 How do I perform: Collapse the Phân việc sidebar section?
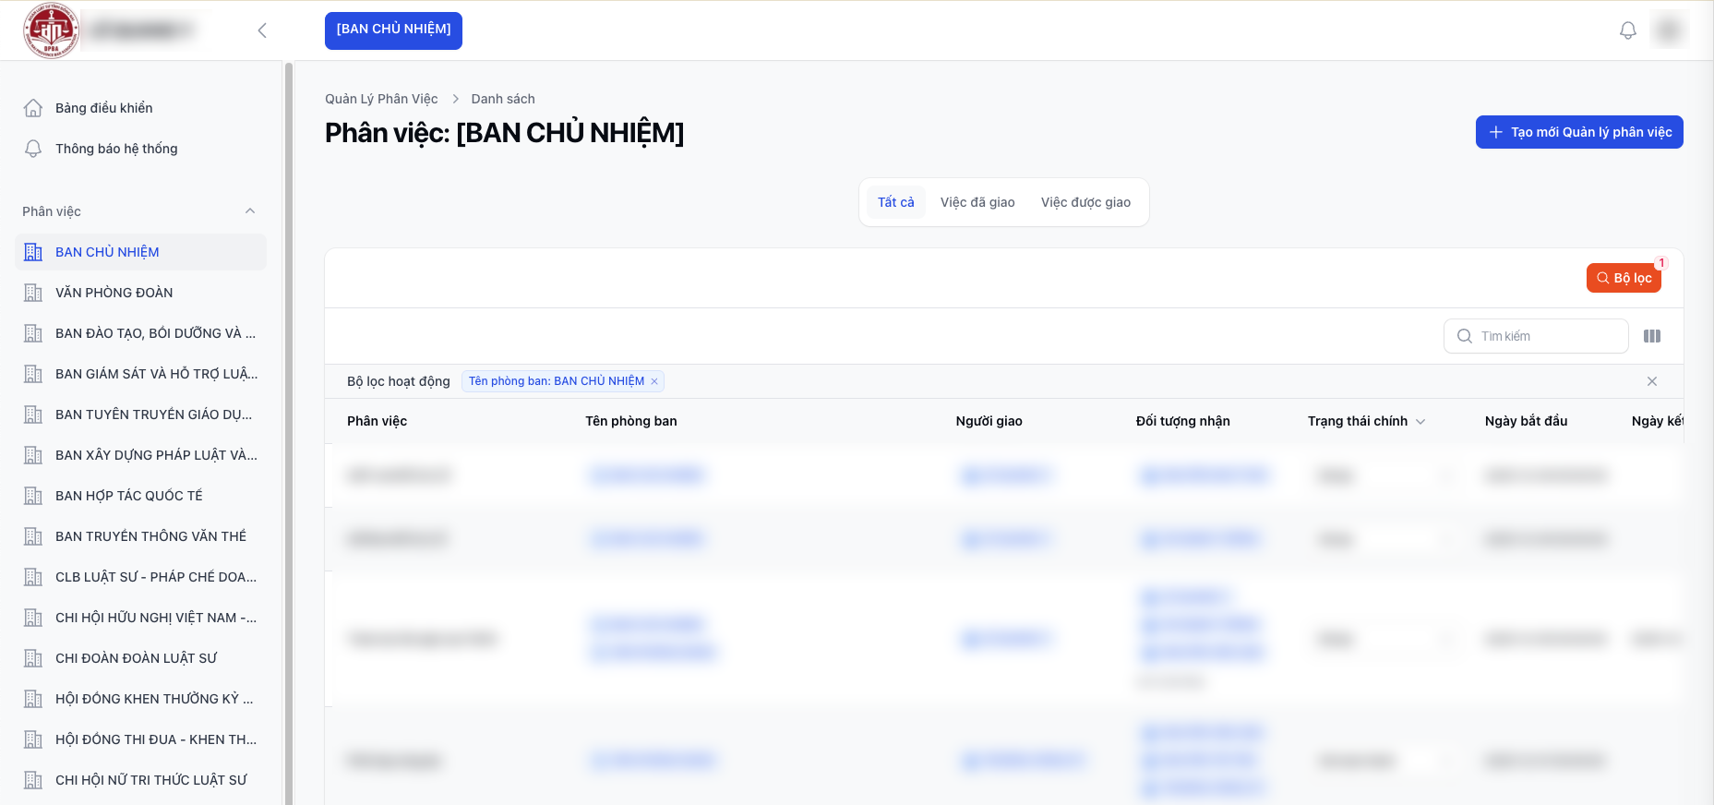(250, 211)
